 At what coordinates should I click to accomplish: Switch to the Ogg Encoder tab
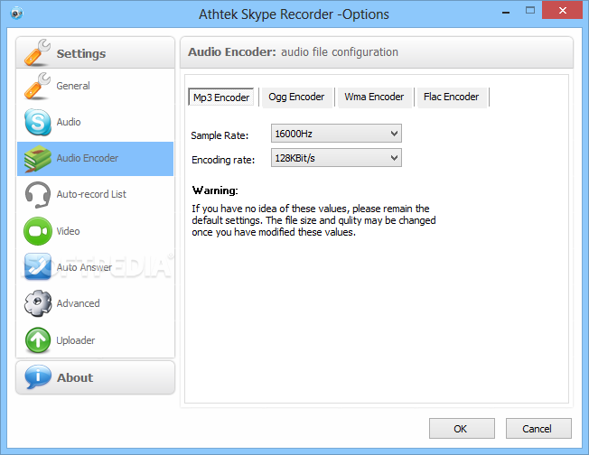296,97
